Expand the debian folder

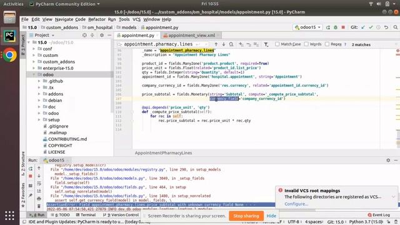click(39, 100)
